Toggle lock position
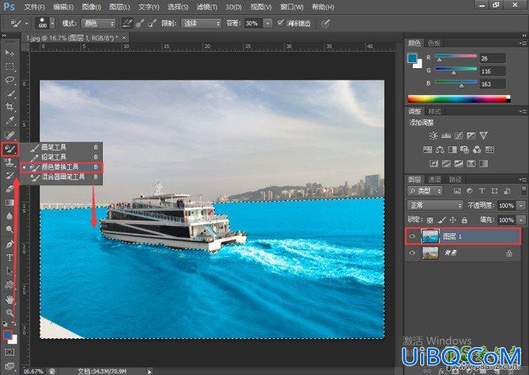This screenshot has height=375, width=529. (452, 220)
